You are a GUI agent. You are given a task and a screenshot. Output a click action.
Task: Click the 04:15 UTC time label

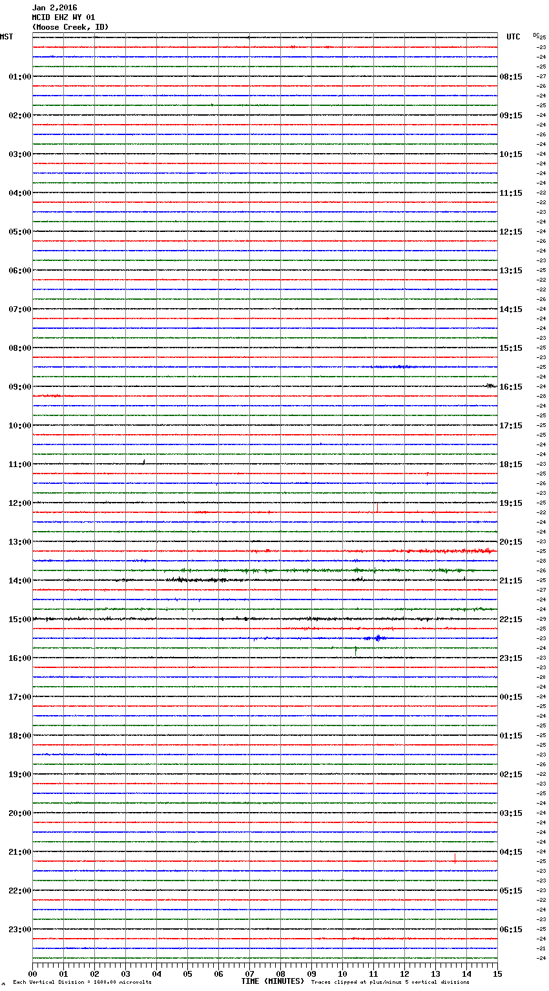coord(511,852)
